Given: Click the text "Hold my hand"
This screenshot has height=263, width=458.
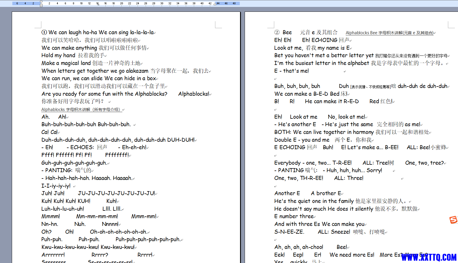Looking at the screenshot, I should [58, 55].
